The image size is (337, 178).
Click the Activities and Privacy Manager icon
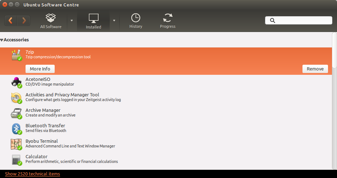pos(17,98)
